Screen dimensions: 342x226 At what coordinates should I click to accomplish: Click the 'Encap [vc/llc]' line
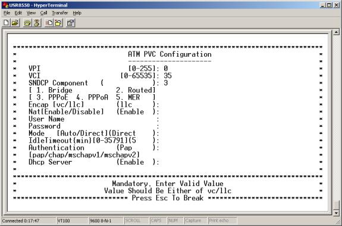point(94,104)
